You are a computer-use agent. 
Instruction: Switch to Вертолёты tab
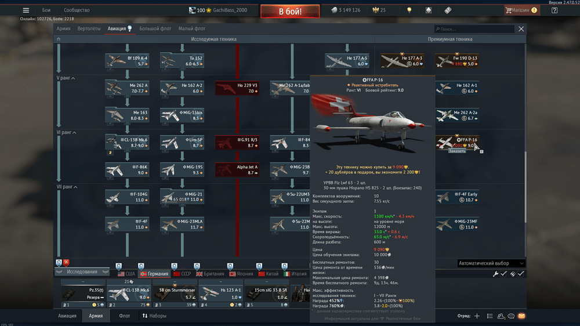pyautogui.click(x=89, y=28)
